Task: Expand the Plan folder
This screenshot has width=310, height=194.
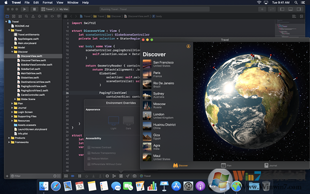Action: point(12,103)
